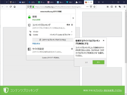Close the tour tooltip with X
Image resolution: width=127 pixels, height=95 pixels.
coord(104,41)
